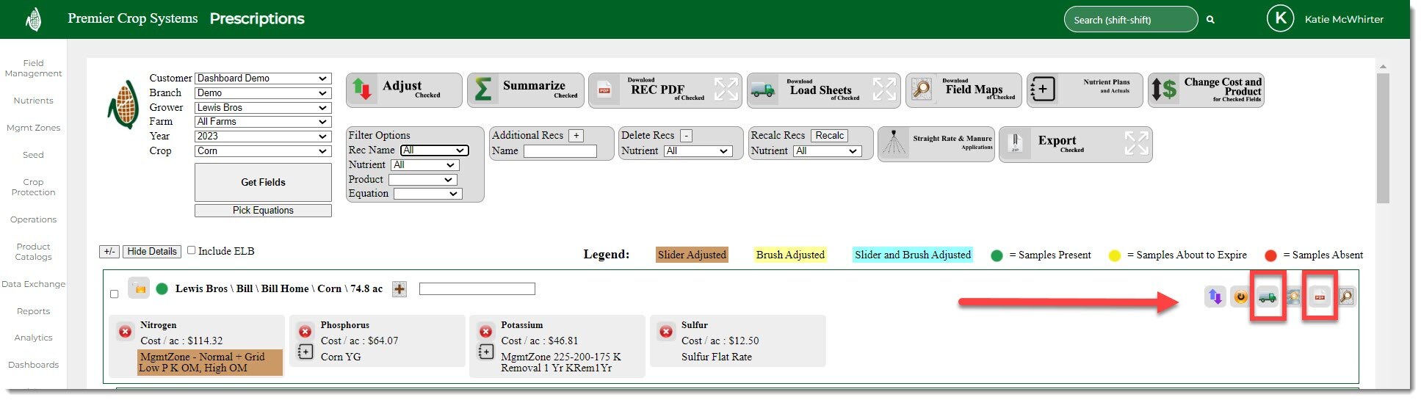Go to Product Catalogs in sidebar
1421x400 pixels.
[x=33, y=252]
